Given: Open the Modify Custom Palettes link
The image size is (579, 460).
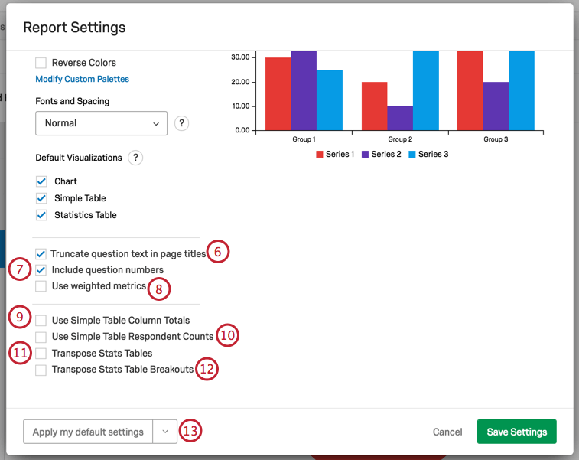Looking at the screenshot, I should coord(82,79).
